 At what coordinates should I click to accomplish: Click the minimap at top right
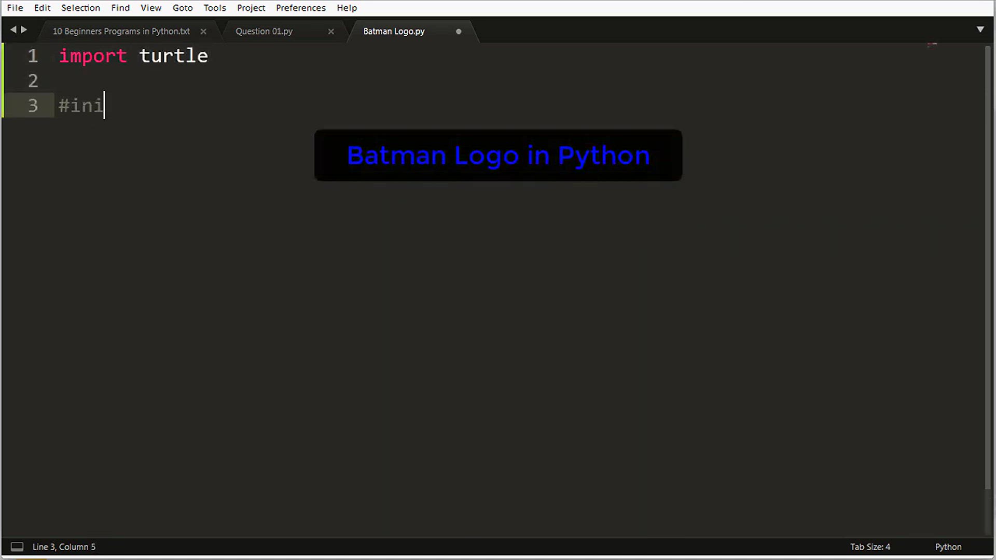pyautogui.click(x=932, y=45)
